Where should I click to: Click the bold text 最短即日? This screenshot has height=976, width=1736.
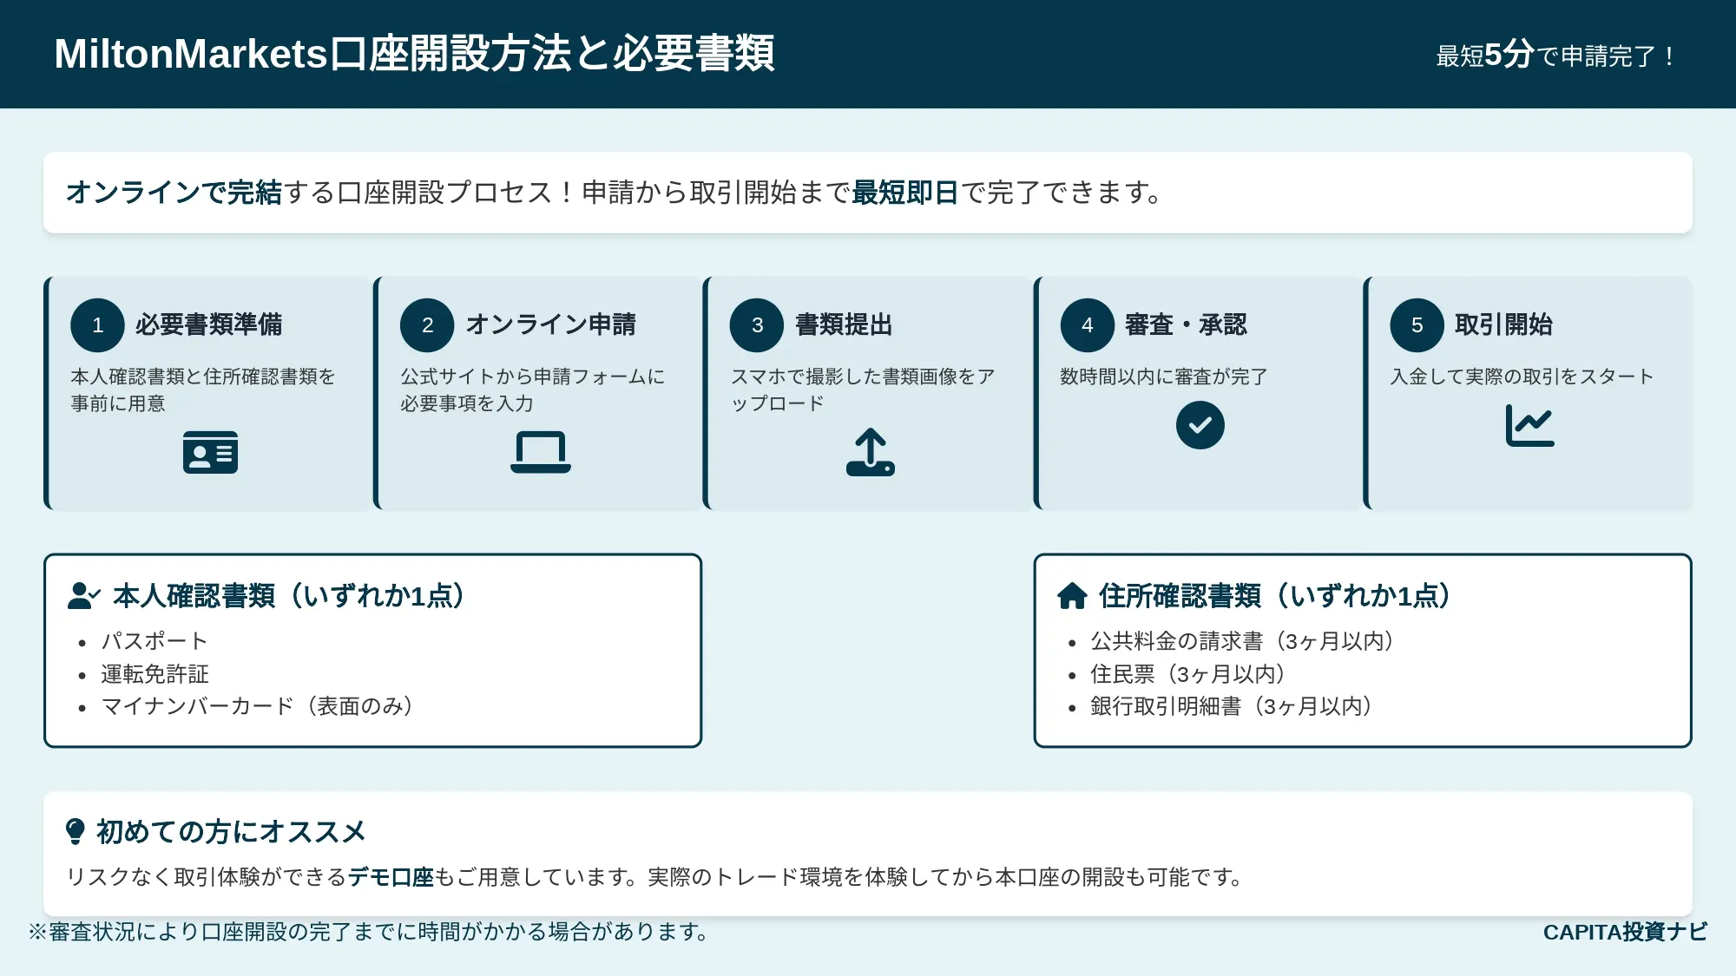click(x=905, y=193)
